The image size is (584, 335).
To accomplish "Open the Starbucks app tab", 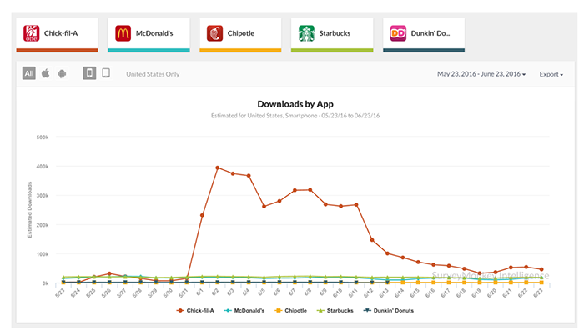I will click(332, 35).
